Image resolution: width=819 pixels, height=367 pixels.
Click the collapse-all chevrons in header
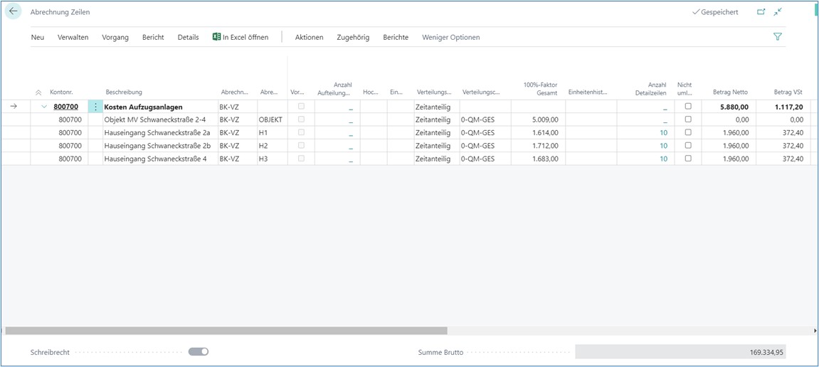[38, 92]
